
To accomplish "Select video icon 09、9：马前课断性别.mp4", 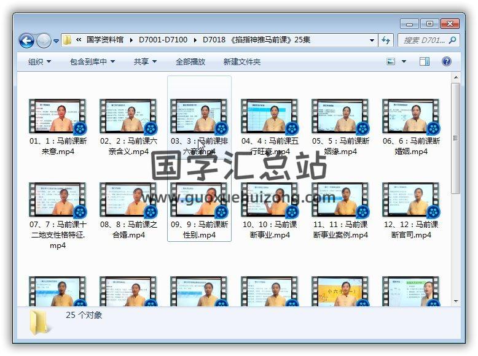I will coord(199,200).
